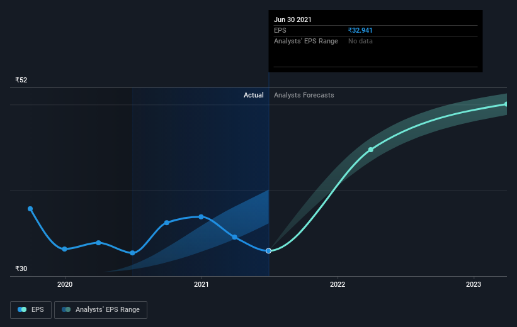Click the 2021 x-axis label
Screen dimensions: 517x327
[x=201, y=284]
